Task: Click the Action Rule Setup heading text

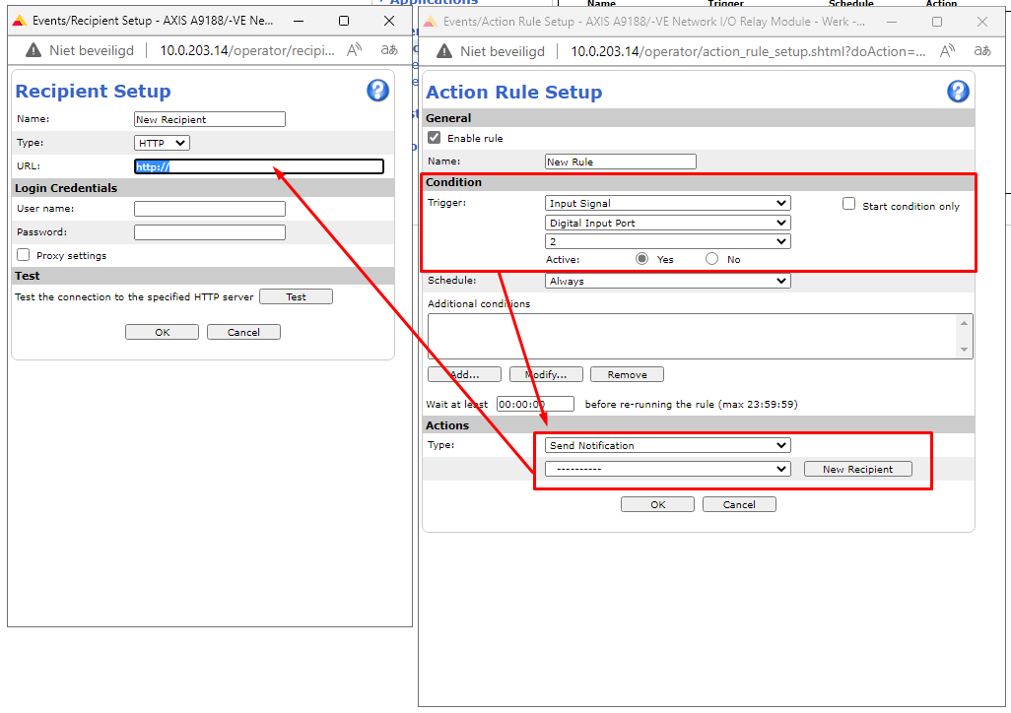Action: pos(514,93)
